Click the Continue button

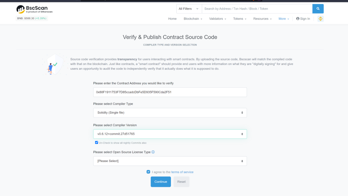click(161, 182)
